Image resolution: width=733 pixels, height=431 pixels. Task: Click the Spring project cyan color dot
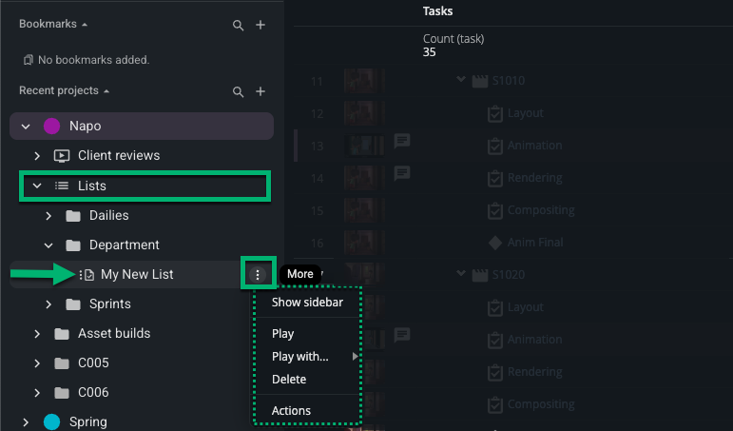click(52, 421)
